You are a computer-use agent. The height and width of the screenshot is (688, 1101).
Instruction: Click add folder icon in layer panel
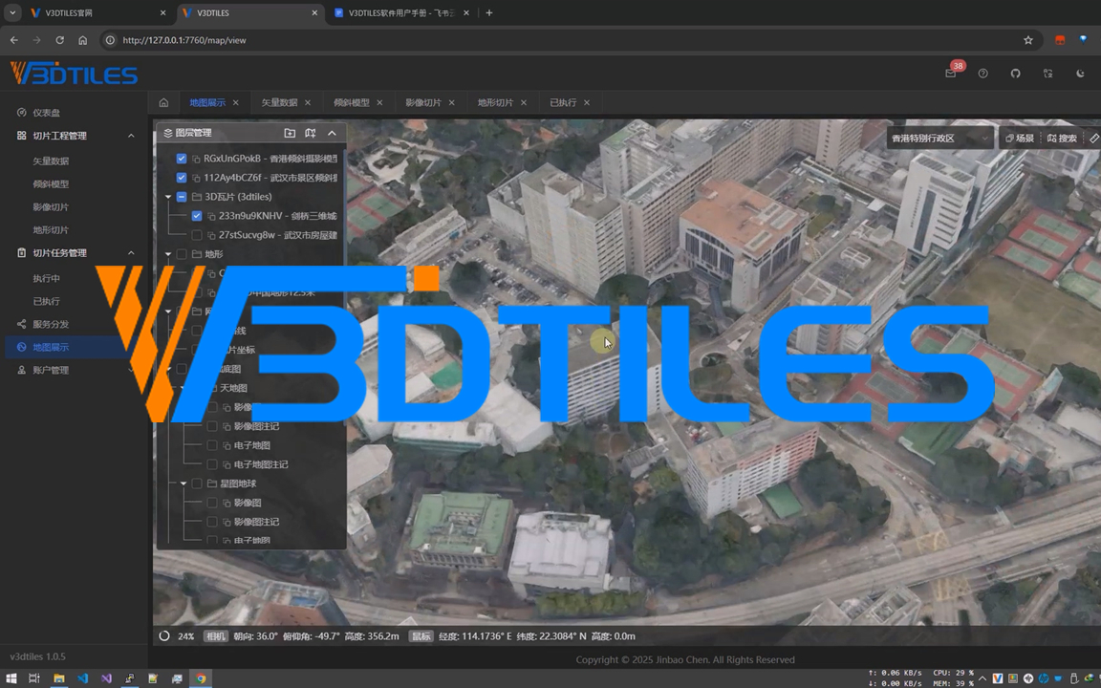[290, 133]
